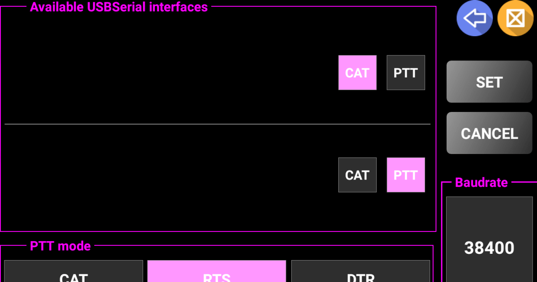Choose RTS in the PTT mode group
The height and width of the screenshot is (282, 537).
pyautogui.click(x=217, y=274)
